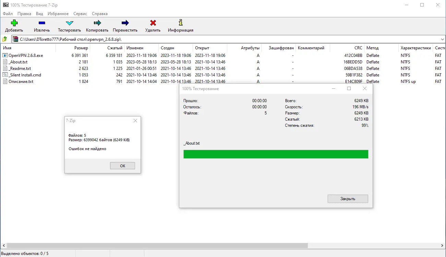Click the compressed size value 6 359 181

click(x=114, y=55)
